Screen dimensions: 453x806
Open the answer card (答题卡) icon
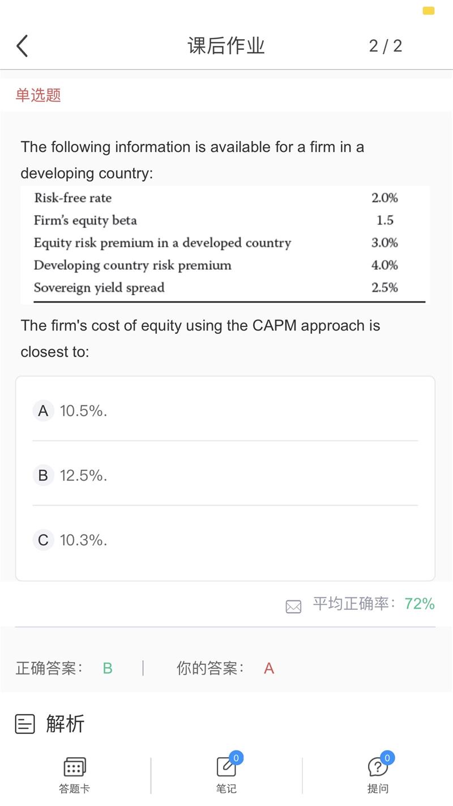[x=75, y=768]
